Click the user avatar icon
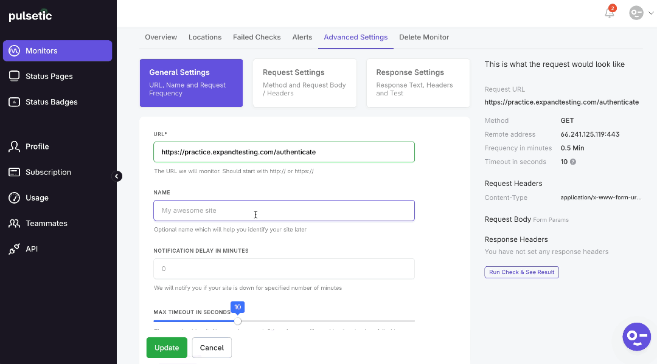The height and width of the screenshot is (364, 657). [x=636, y=13]
